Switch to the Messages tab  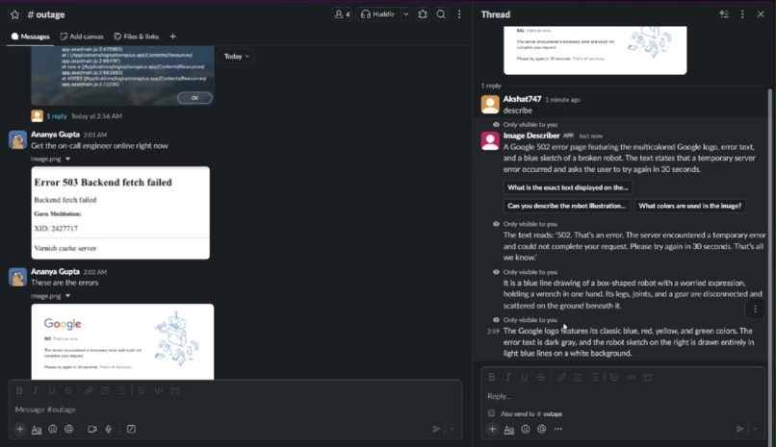(30, 37)
